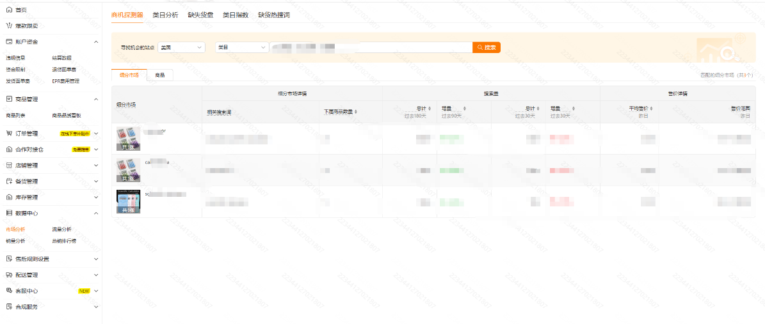Sort by 下属商品数量 sort arrows
The height and width of the screenshot is (324, 765).
(x=356, y=112)
